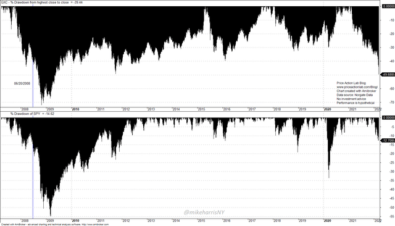Click the -12.7085 value label on SPY axis
Image resolution: width=395 pixels, height=226 pixels.
(x=388, y=140)
